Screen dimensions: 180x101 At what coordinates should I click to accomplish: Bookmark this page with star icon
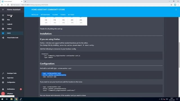click(171, 5)
